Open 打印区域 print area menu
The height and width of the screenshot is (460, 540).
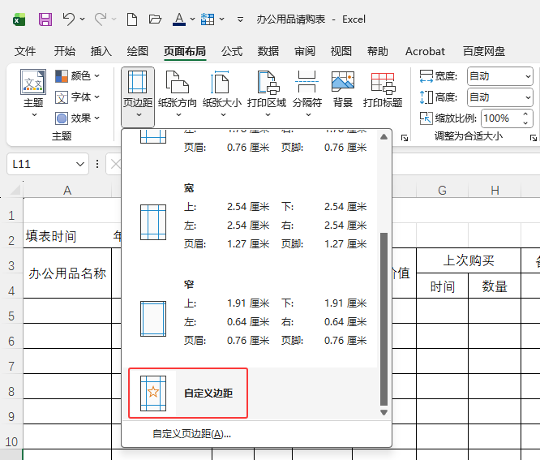tap(267, 94)
